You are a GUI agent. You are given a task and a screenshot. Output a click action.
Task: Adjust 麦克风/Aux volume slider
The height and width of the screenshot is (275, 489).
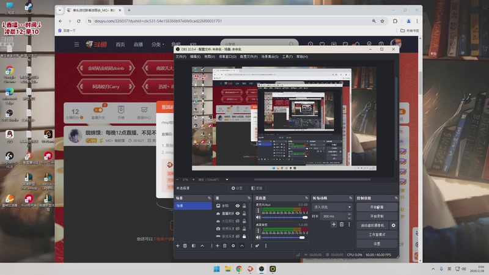pos(285,218)
